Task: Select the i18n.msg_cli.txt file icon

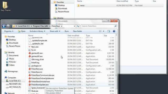Action: coord(30,60)
